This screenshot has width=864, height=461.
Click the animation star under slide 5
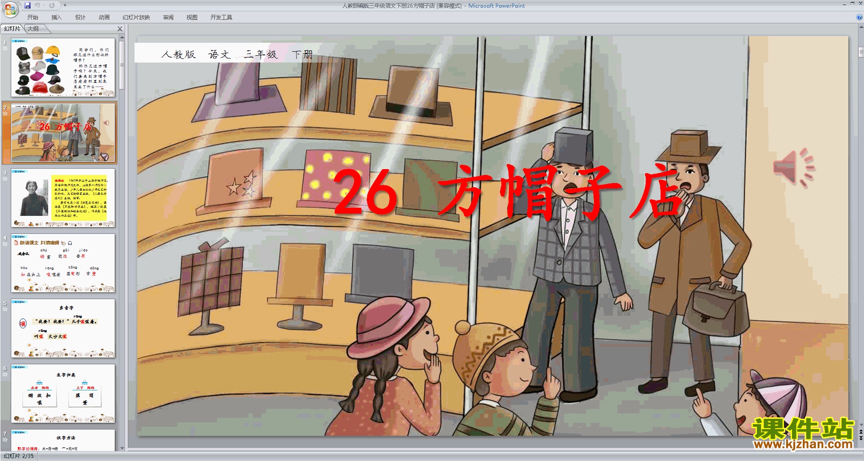[5, 309]
